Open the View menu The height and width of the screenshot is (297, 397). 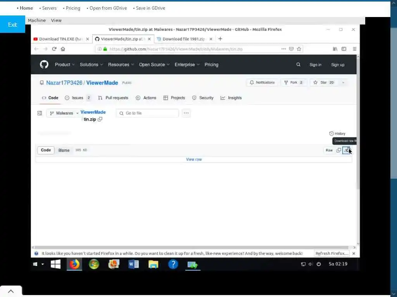(56, 20)
